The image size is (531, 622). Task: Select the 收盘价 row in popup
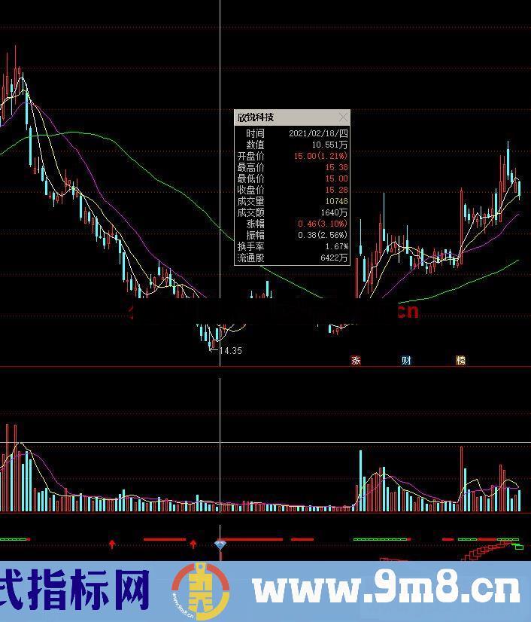(292, 190)
